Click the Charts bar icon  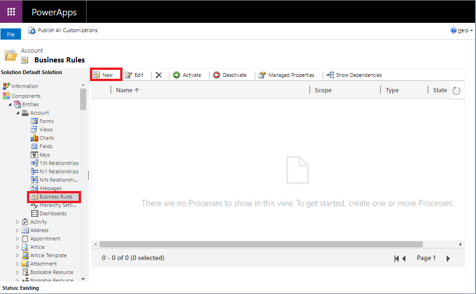34,138
